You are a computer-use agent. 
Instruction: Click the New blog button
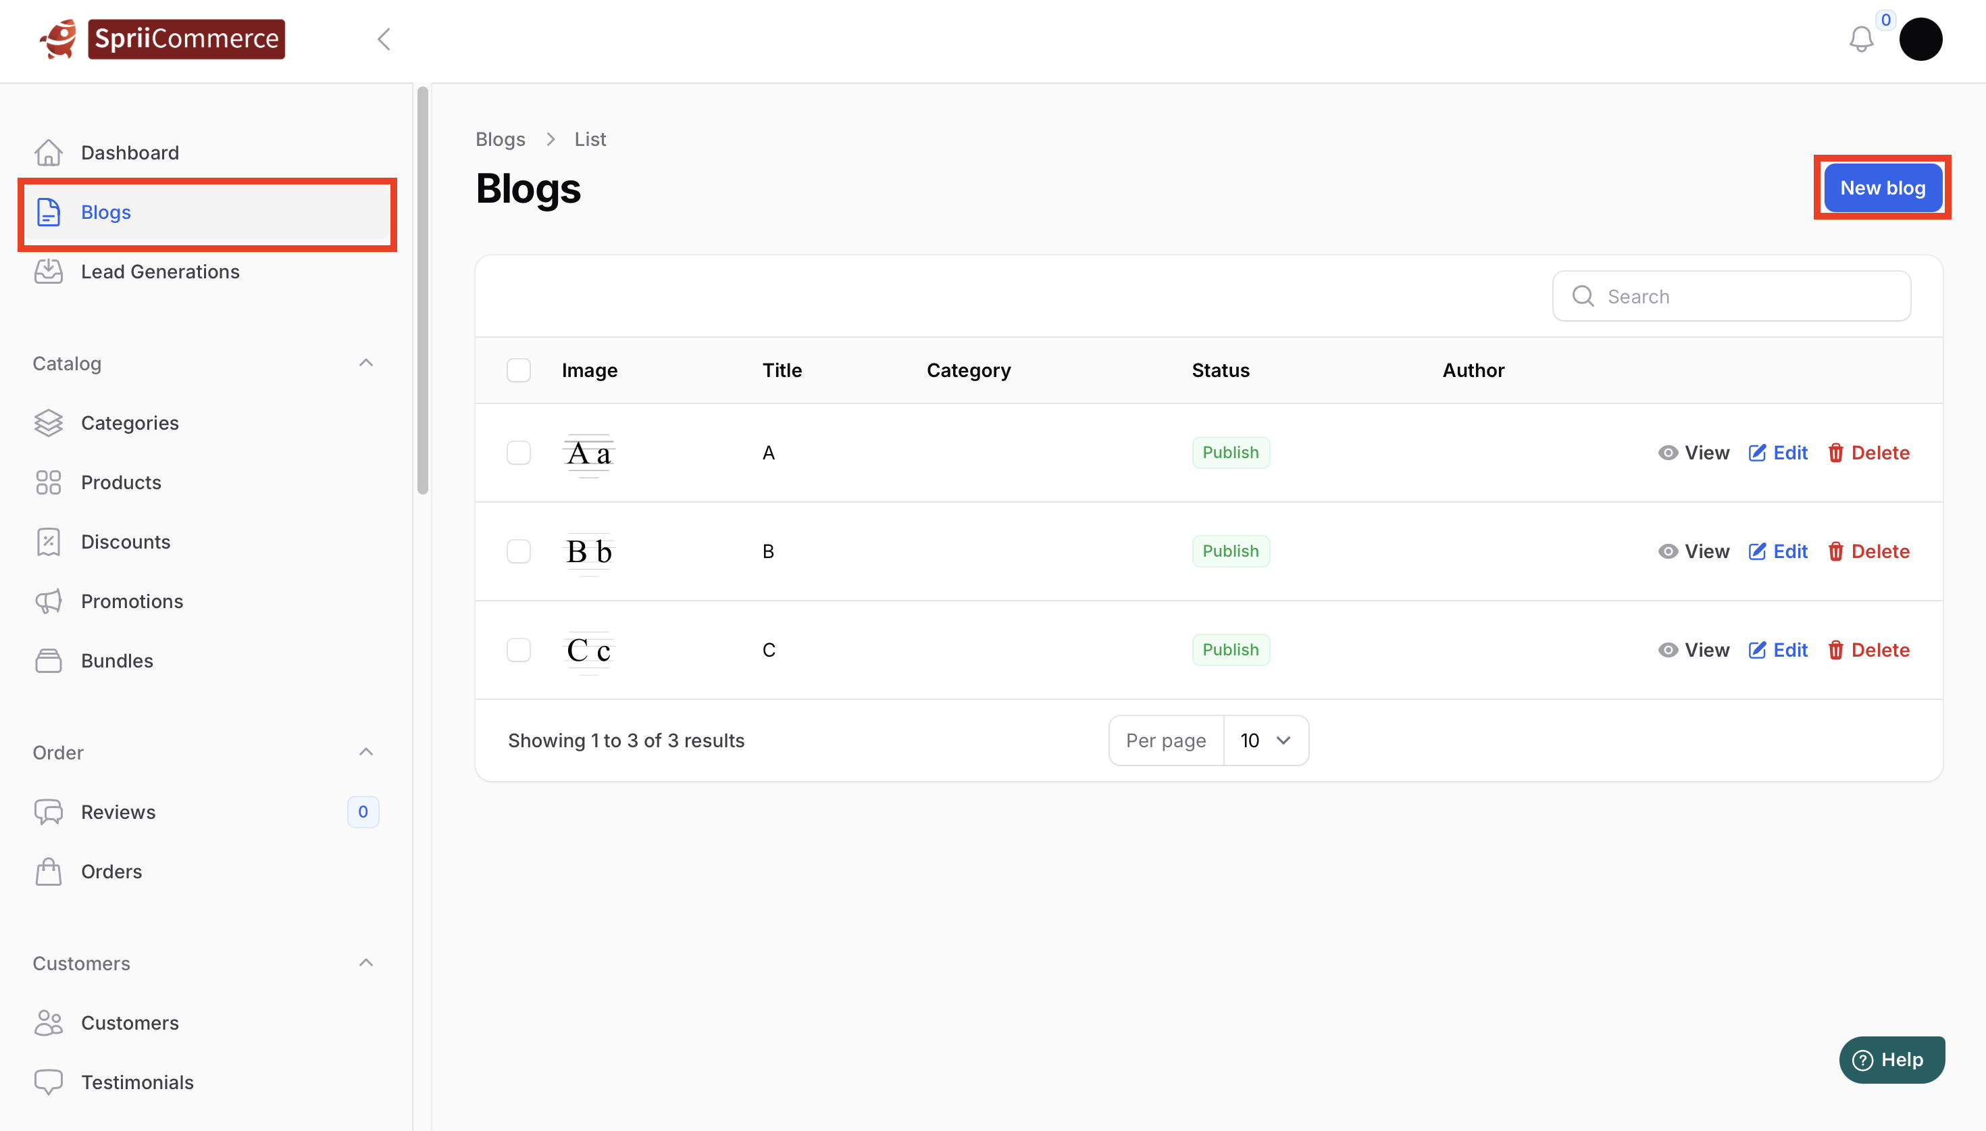pos(1882,188)
